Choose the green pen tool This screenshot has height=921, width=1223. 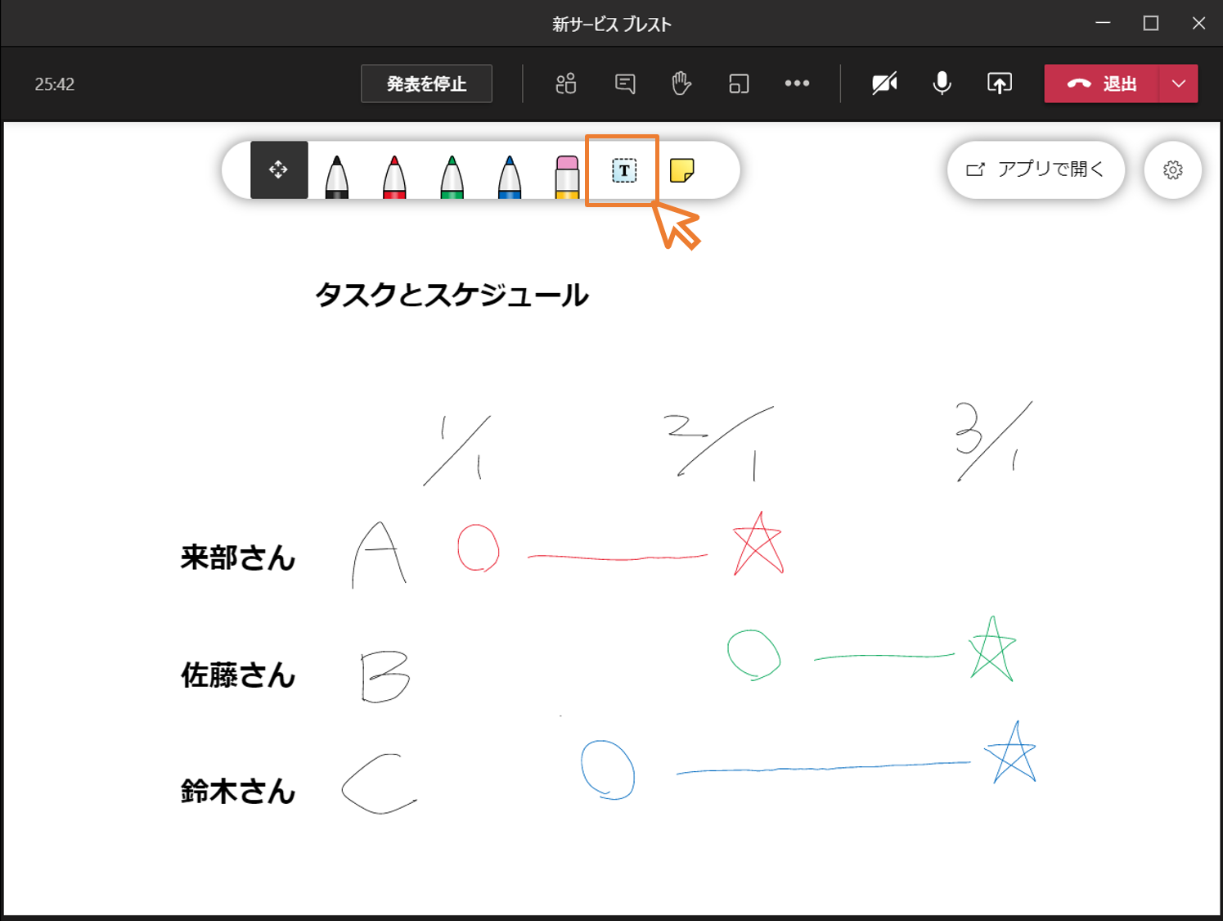pos(452,175)
